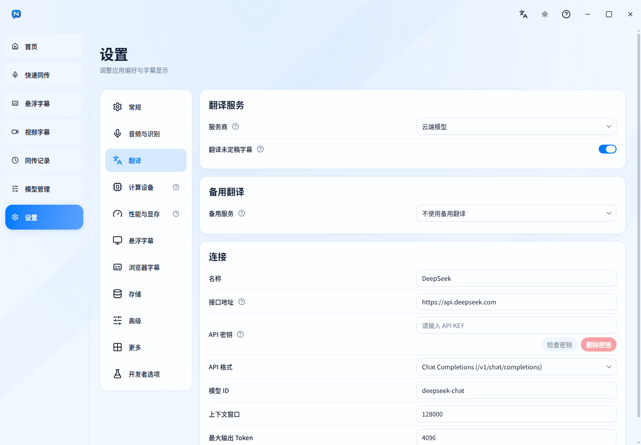Click help icon beside 计算设备
The image size is (641, 445).
tap(176, 187)
